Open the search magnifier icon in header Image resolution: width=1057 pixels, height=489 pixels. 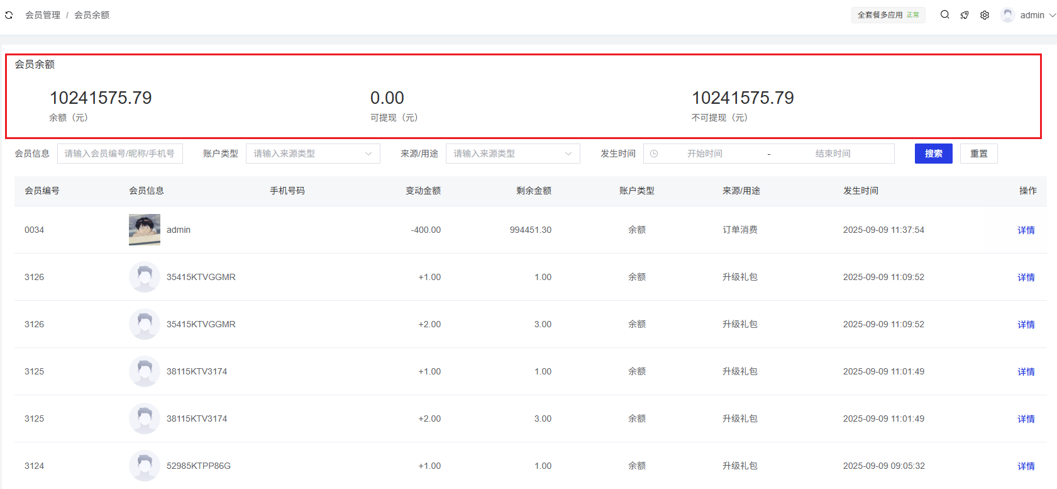(x=944, y=14)
